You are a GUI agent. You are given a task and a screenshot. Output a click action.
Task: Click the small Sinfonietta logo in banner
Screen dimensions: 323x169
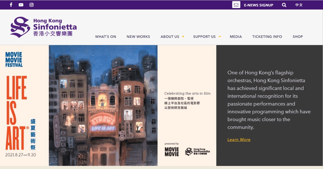click(197, 151)
